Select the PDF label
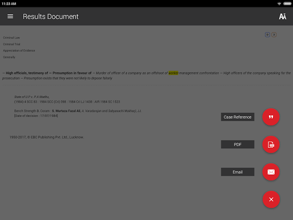Screen dimensions: 293x220 coord(237,144)
